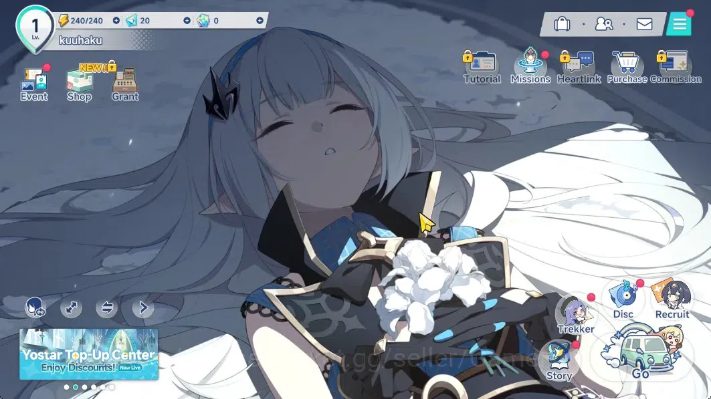Viewport: 711px width, 399px height.
Task: Add energy with plus next to 240/240
Action: pos(116,20)
